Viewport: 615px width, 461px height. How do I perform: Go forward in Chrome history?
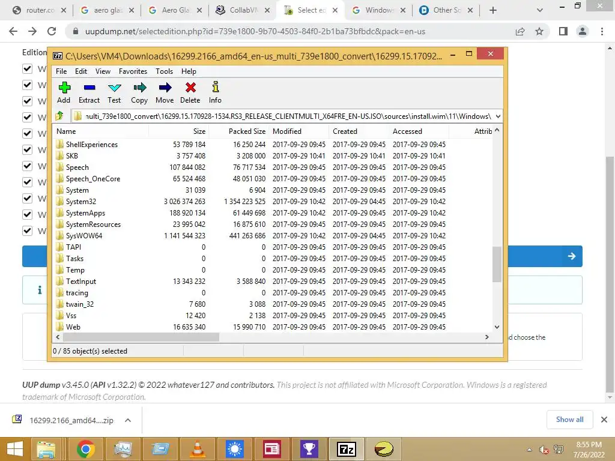pyautogui.click(x=32, y=31)
